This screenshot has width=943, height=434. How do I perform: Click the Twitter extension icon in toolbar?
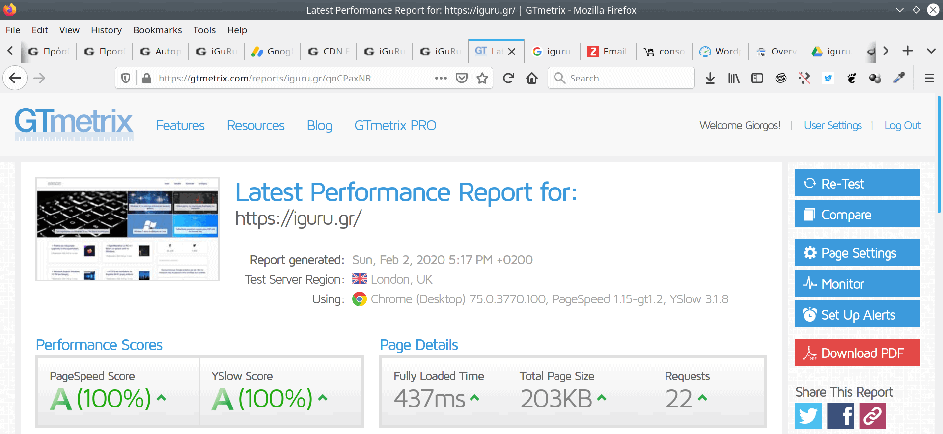828,78
